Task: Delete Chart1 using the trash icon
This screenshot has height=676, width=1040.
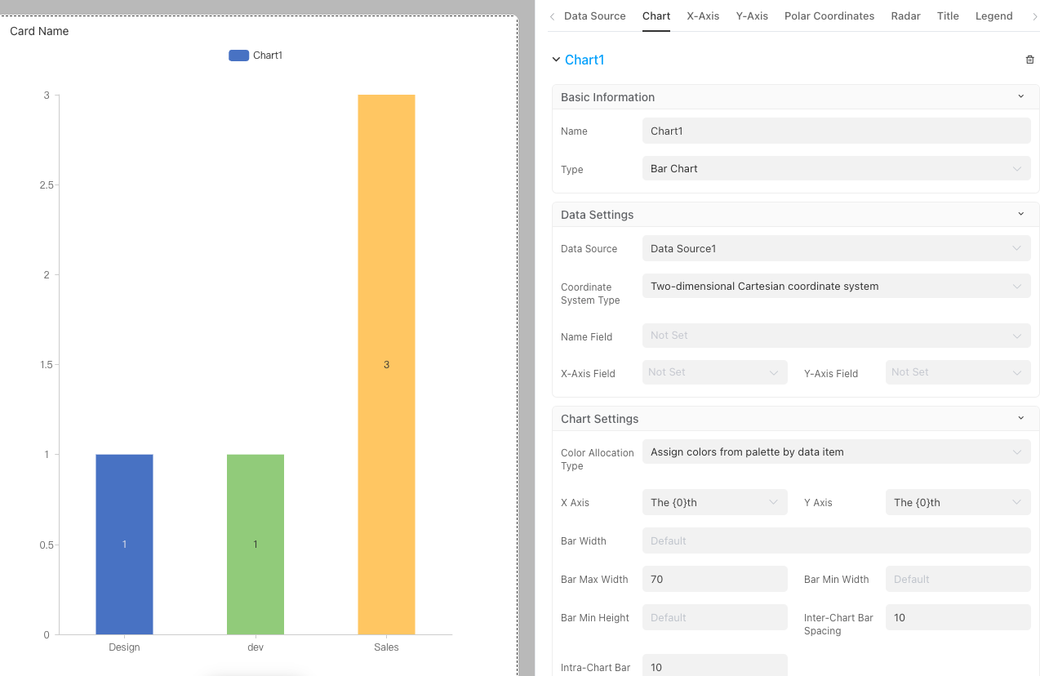Action: pos(1029,60)
